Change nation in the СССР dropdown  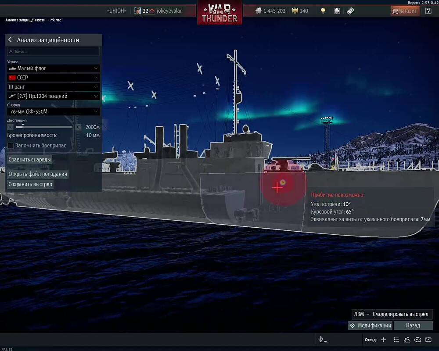53,77
